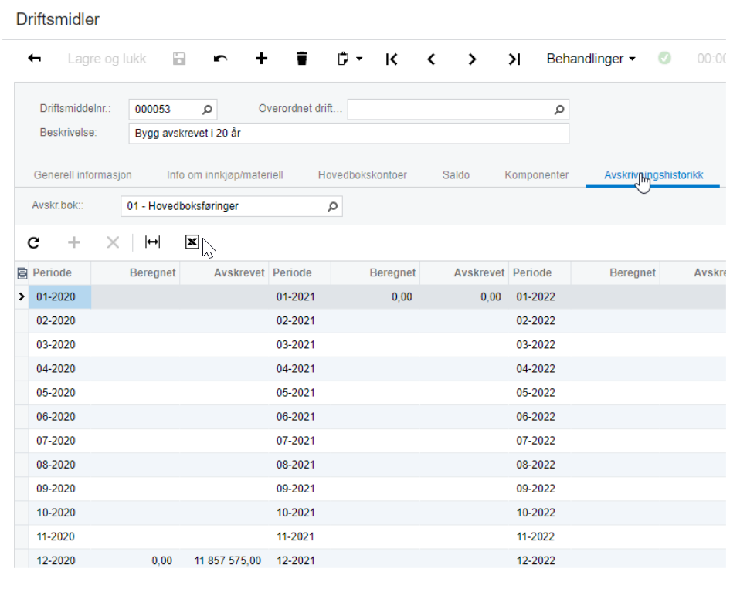Click the grid settings icon left of the first Periode header
740x599 pixels.
coord(22,273)
